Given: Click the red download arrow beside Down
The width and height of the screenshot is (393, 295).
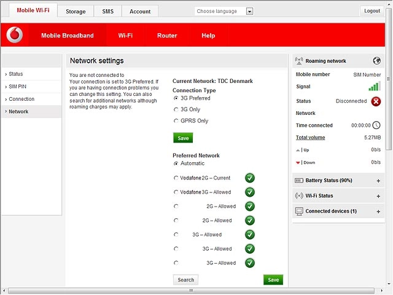Looking at the screenshot, I should (298, 162).
